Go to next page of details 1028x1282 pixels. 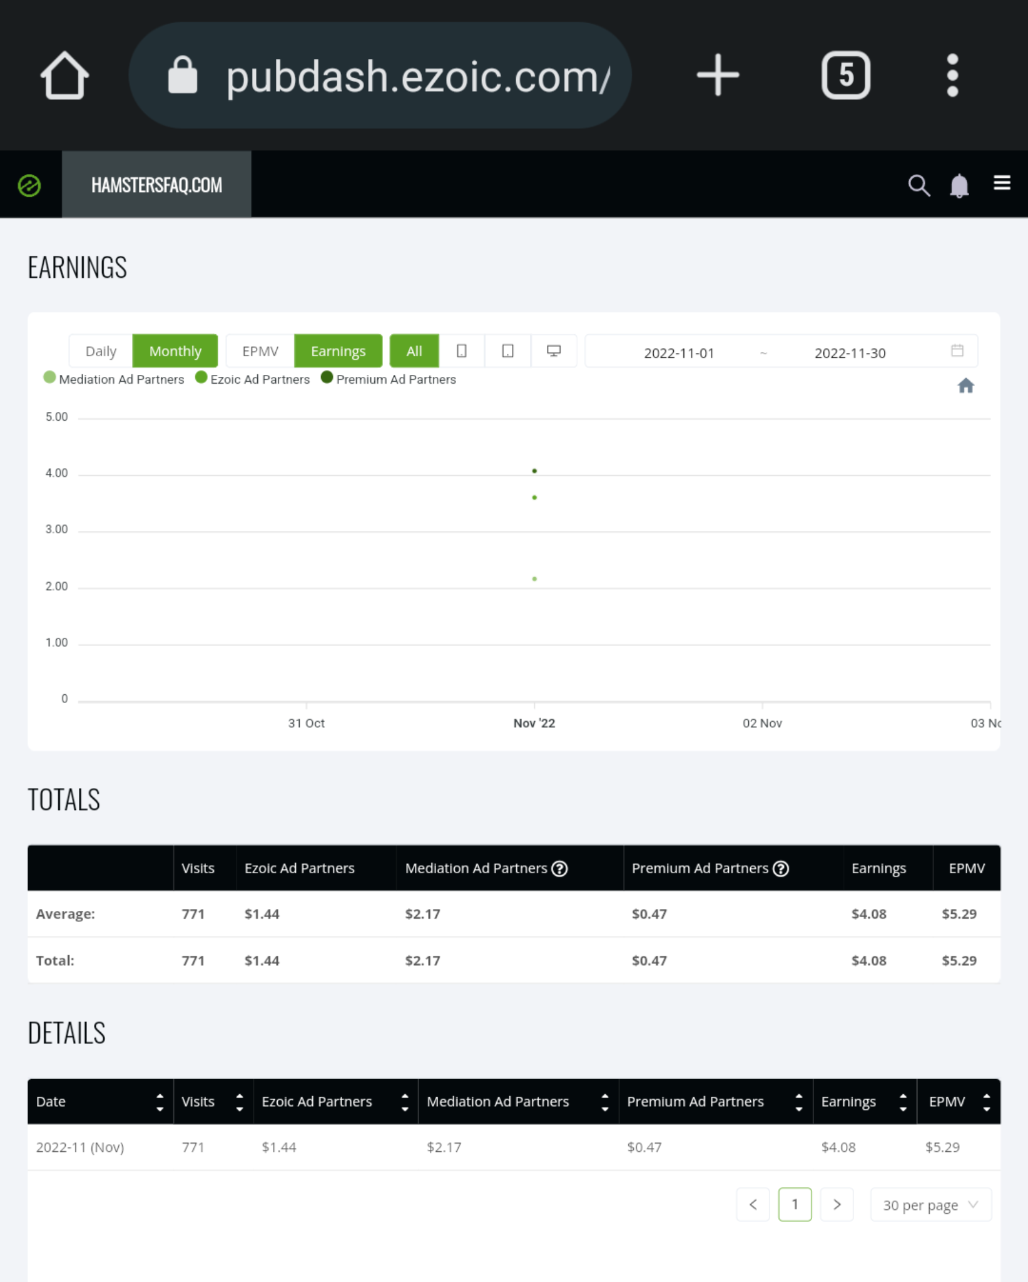[837, 1205]
